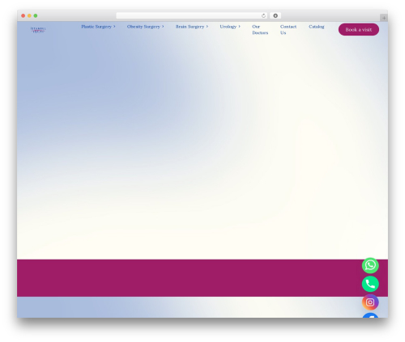Expand the Obesity Surgery menu

tap(146, 27)
